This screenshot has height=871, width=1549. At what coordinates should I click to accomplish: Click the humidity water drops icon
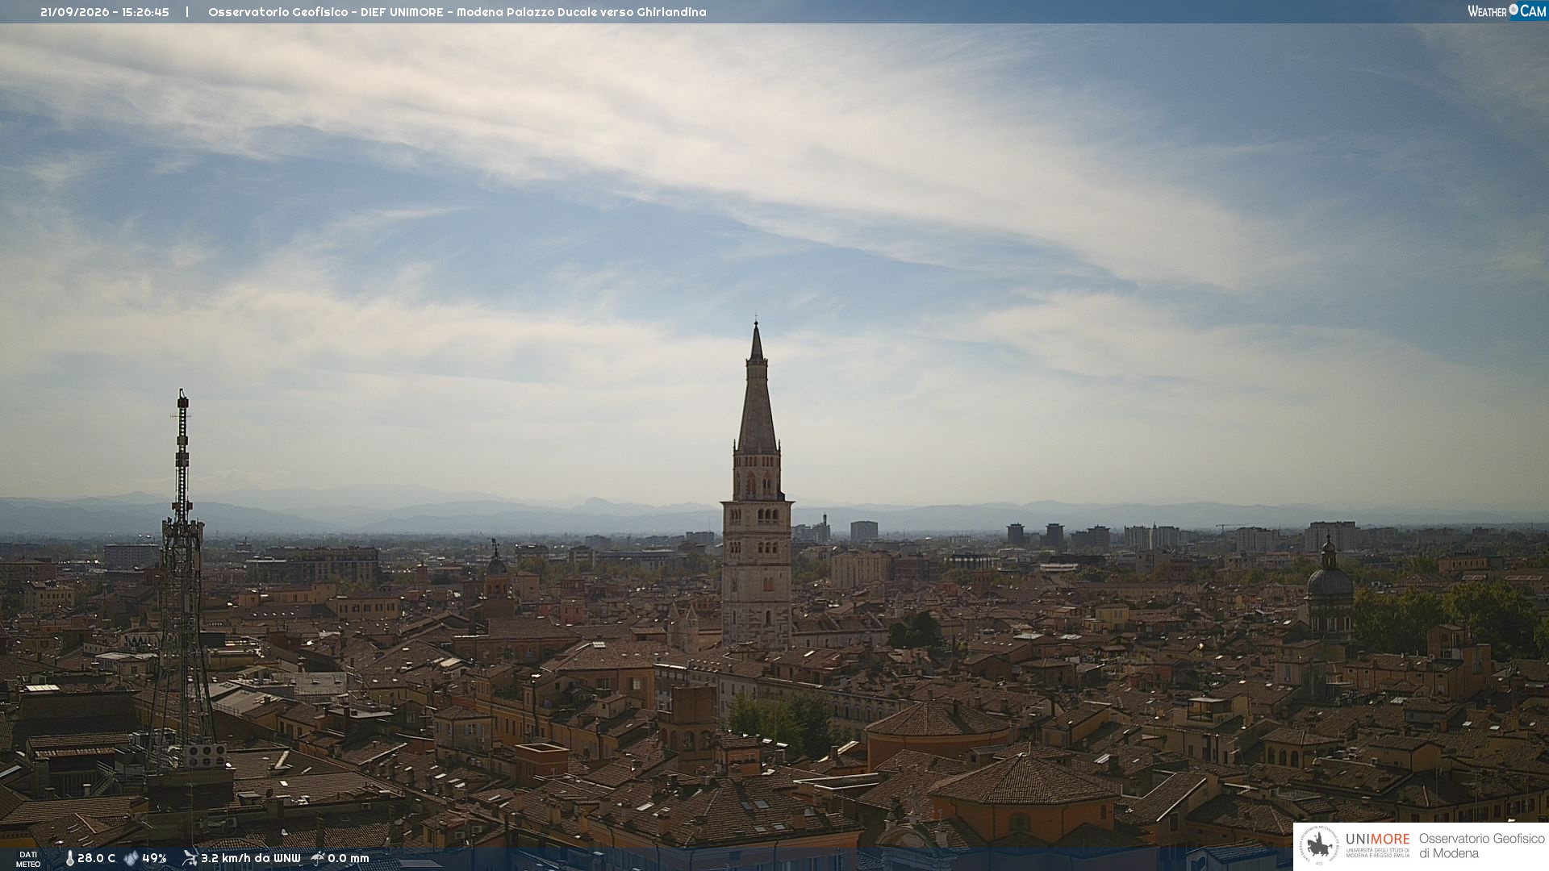point(132,858)
